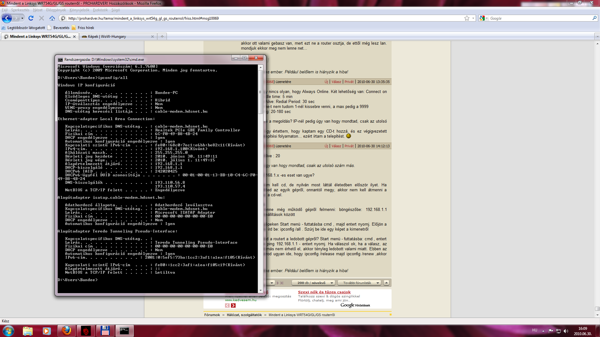Click the cmd window down scroll arrow

click(261, 291)
